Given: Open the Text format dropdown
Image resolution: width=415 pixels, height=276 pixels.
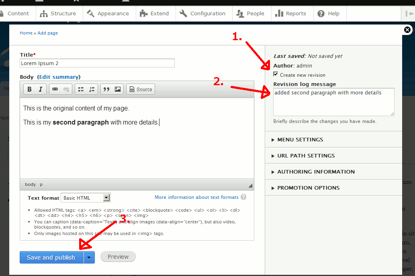Looking at the screenshot, I should 86,198.
